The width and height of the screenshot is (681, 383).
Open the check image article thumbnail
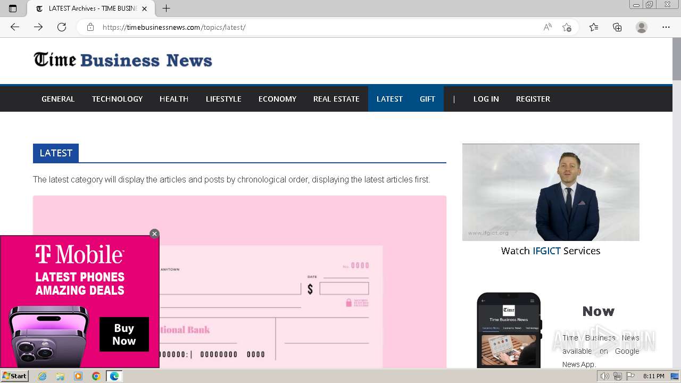(x=239, y=282)
